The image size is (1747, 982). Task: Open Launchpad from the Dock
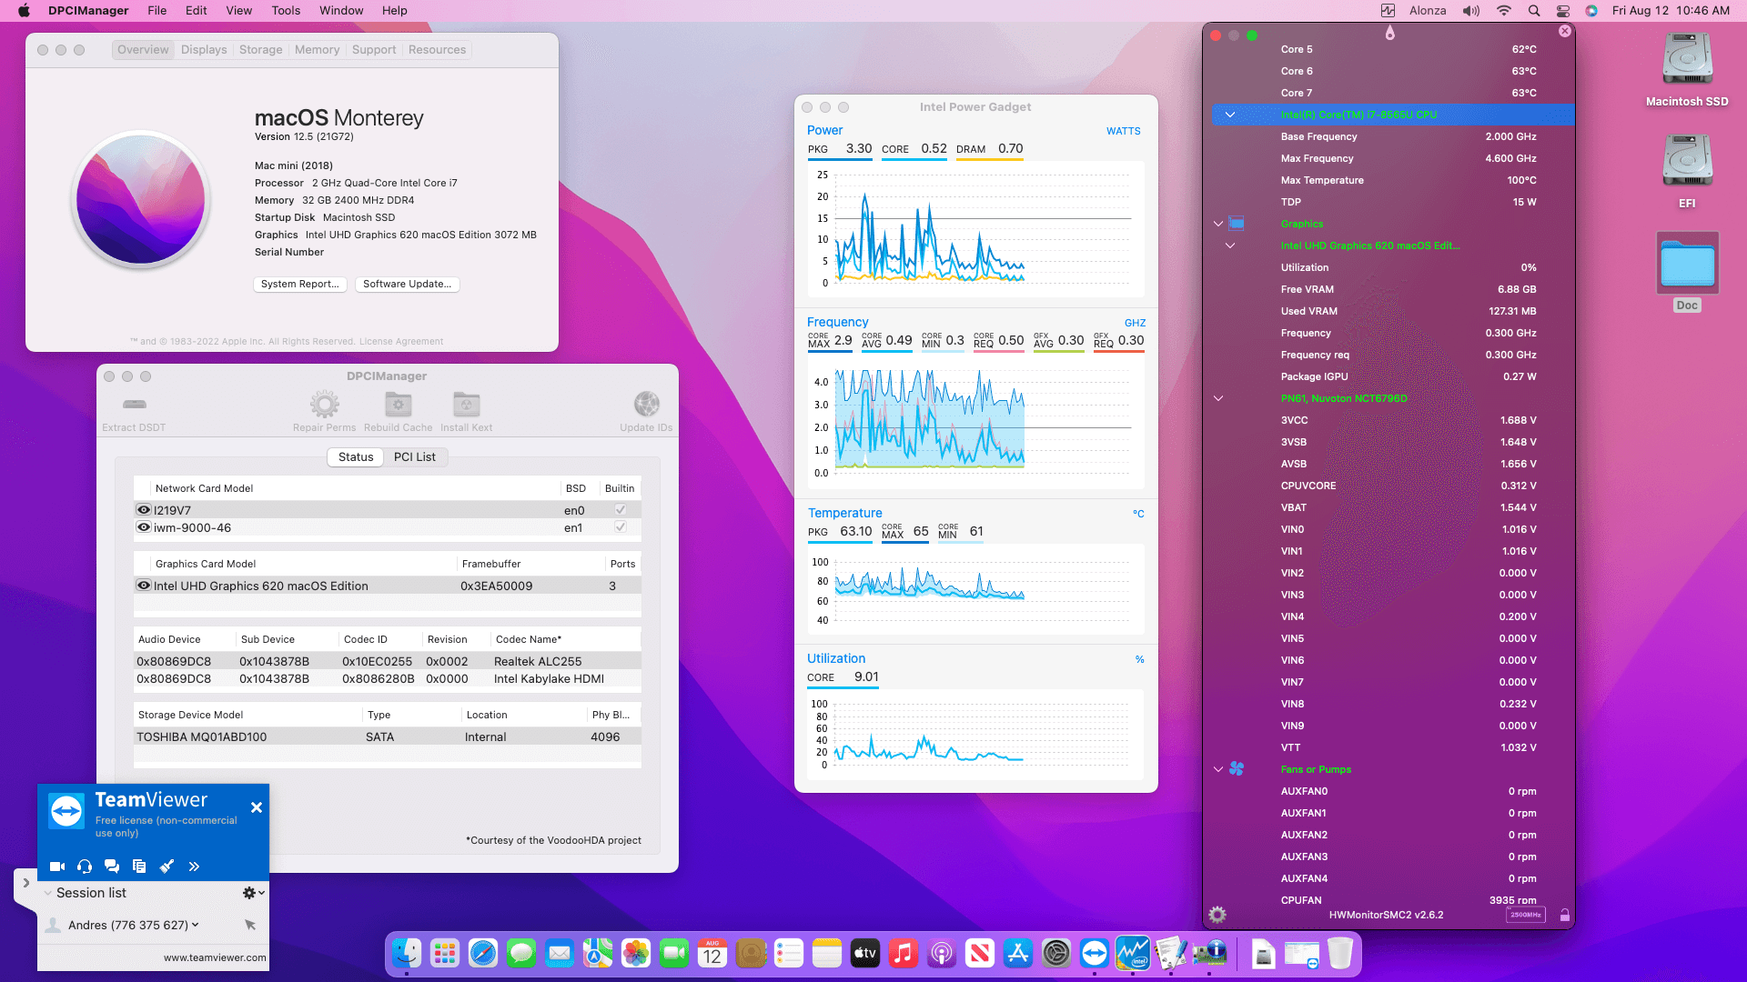click(x=445, y=953)
